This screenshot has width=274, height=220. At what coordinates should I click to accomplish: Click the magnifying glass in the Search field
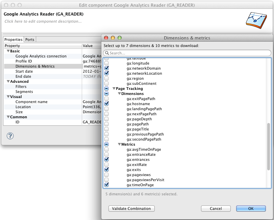(108, 53)
